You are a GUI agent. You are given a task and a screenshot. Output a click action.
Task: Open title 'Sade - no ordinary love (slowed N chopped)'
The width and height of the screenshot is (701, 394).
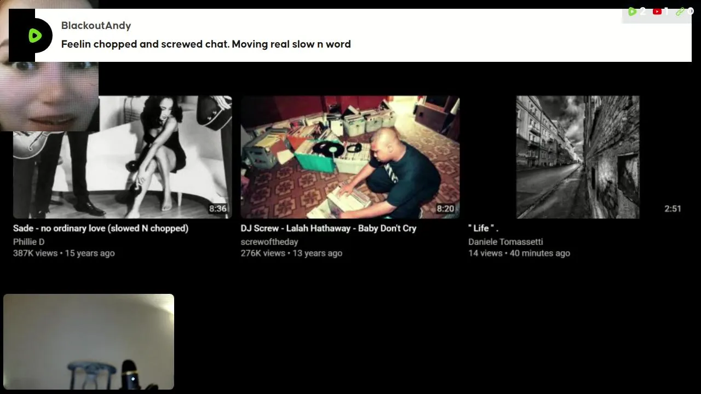pyautogui.click(x=101, y=228)
